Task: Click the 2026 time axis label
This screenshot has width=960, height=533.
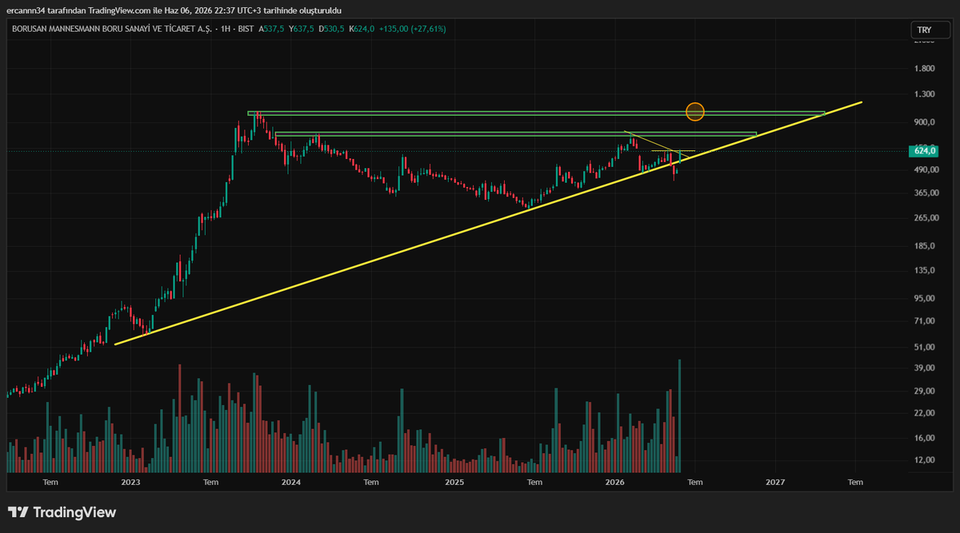Action: point(614,482)
